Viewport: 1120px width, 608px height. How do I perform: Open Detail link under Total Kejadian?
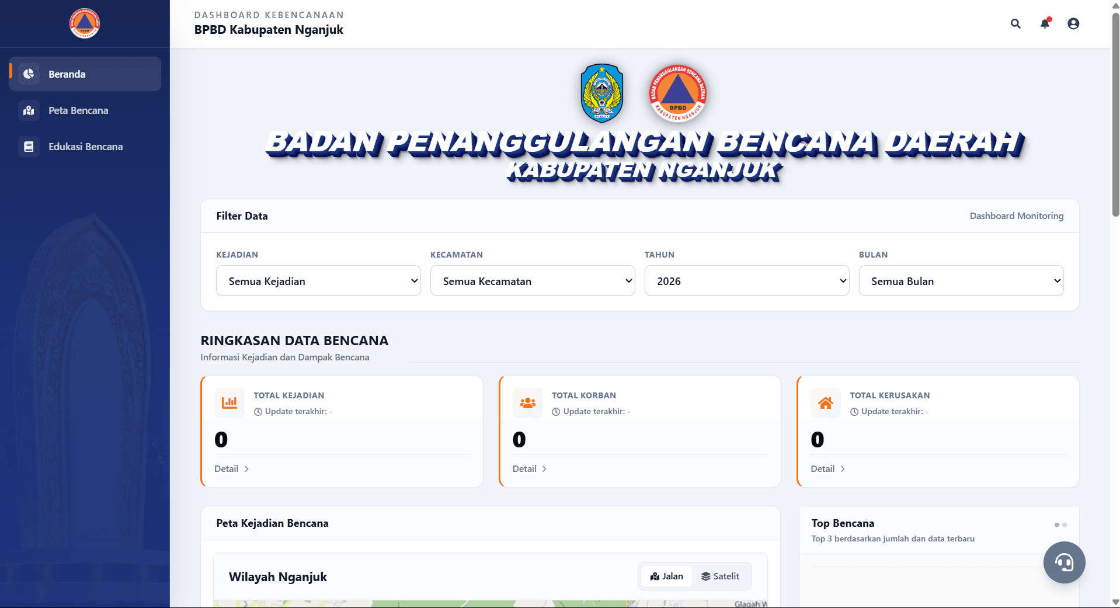tap(232, 469)
